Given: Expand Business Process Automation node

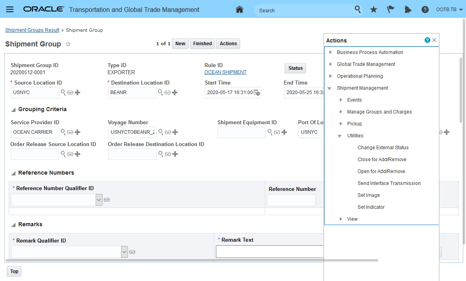Looking at the screenshot, I should click(x=330, y=52).
